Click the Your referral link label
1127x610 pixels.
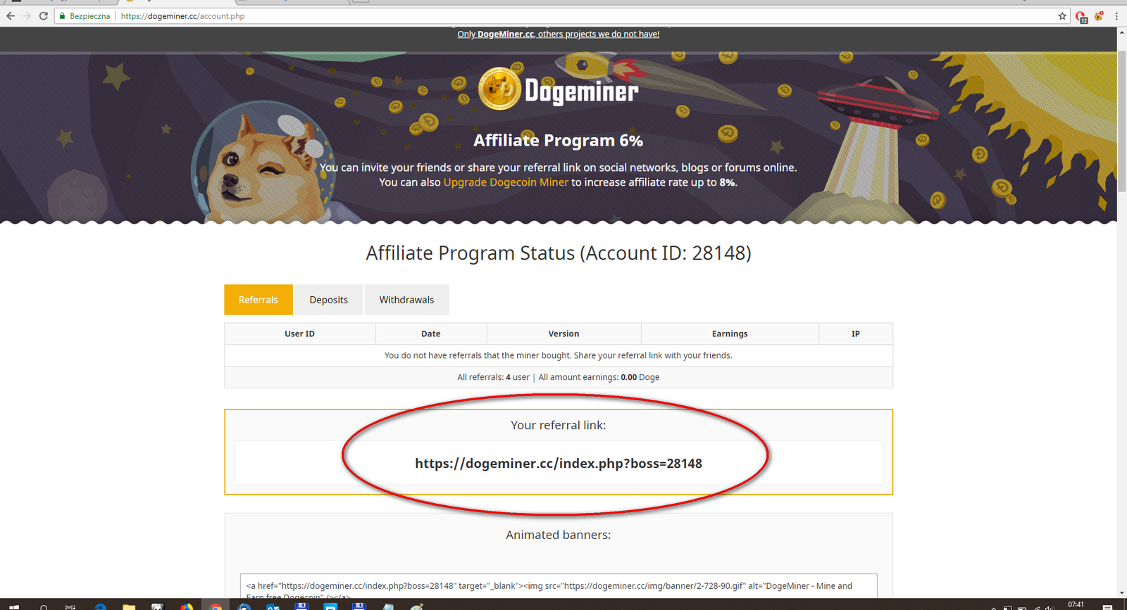coord(559,425)
